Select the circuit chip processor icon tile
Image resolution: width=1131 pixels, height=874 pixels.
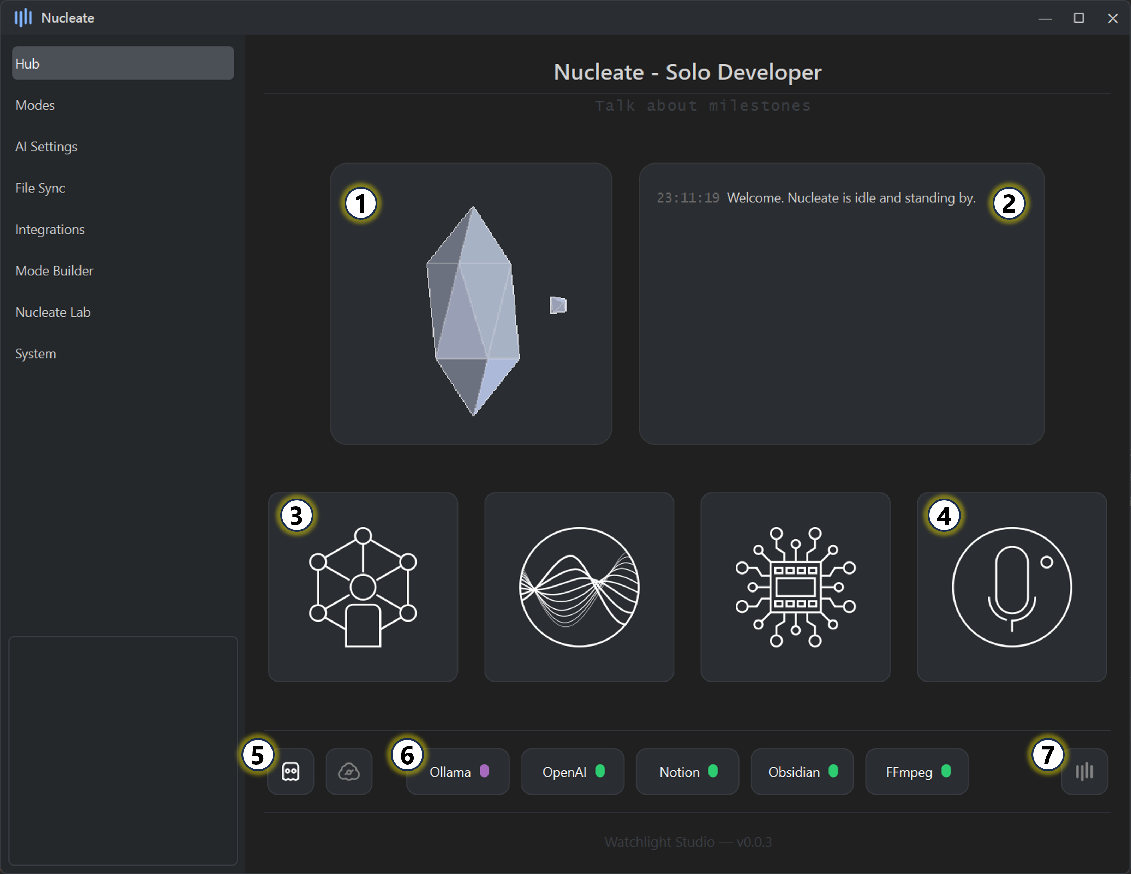click(795, 587)
